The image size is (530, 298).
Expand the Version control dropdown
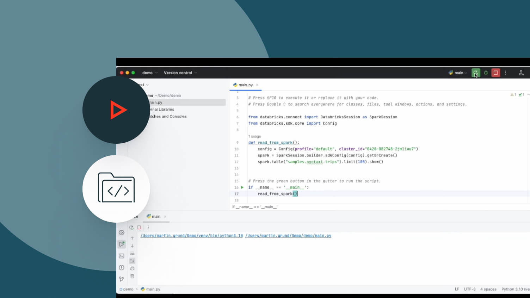coord(180,73)
